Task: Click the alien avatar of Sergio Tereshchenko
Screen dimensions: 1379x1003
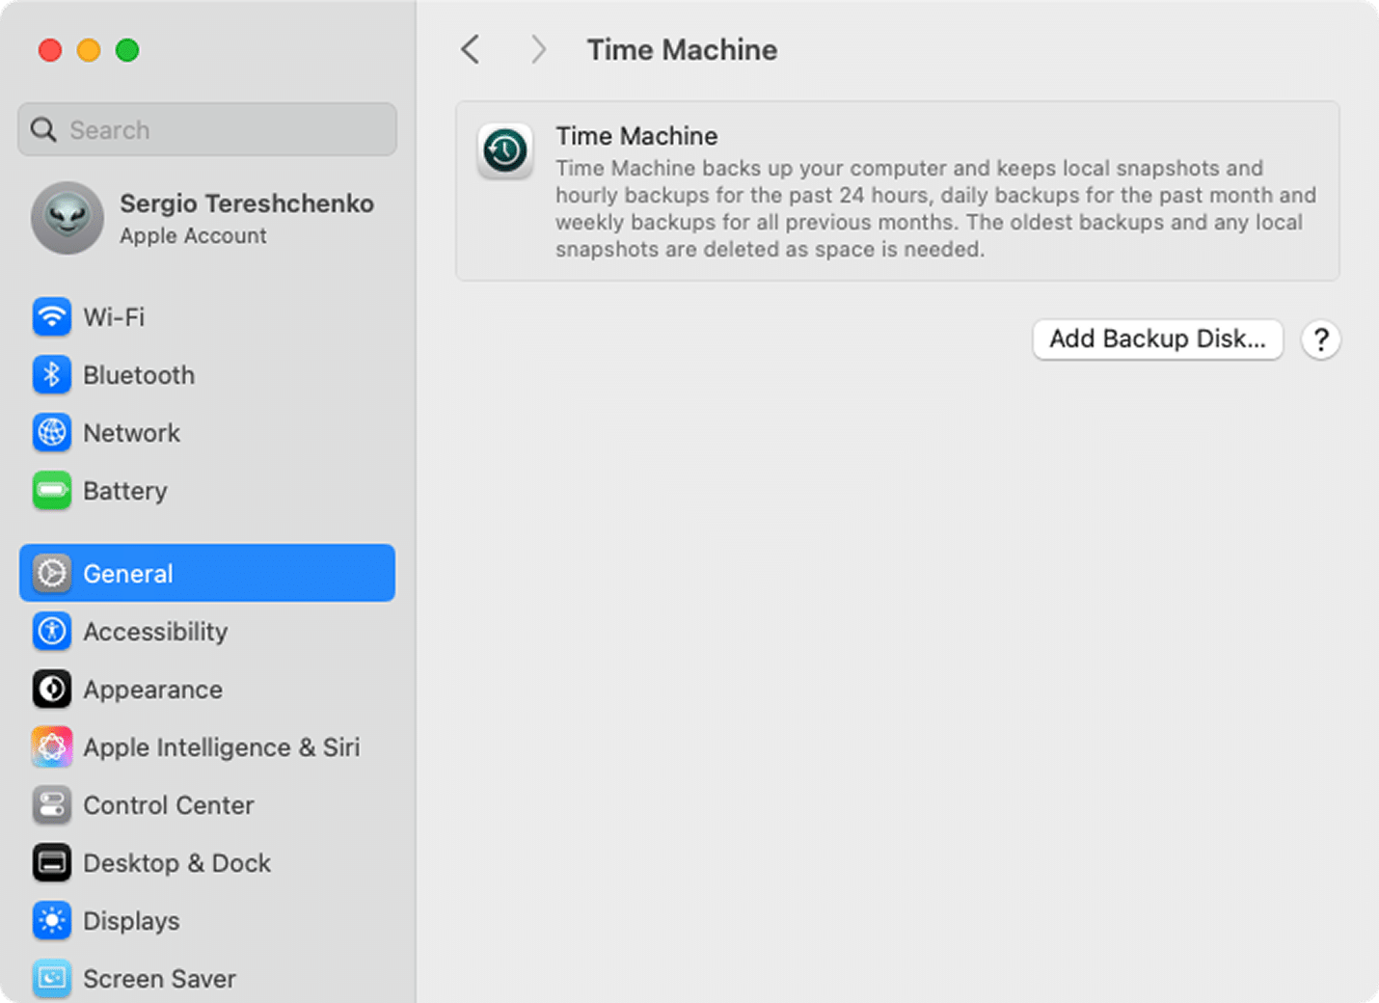Action: [68, 218]
